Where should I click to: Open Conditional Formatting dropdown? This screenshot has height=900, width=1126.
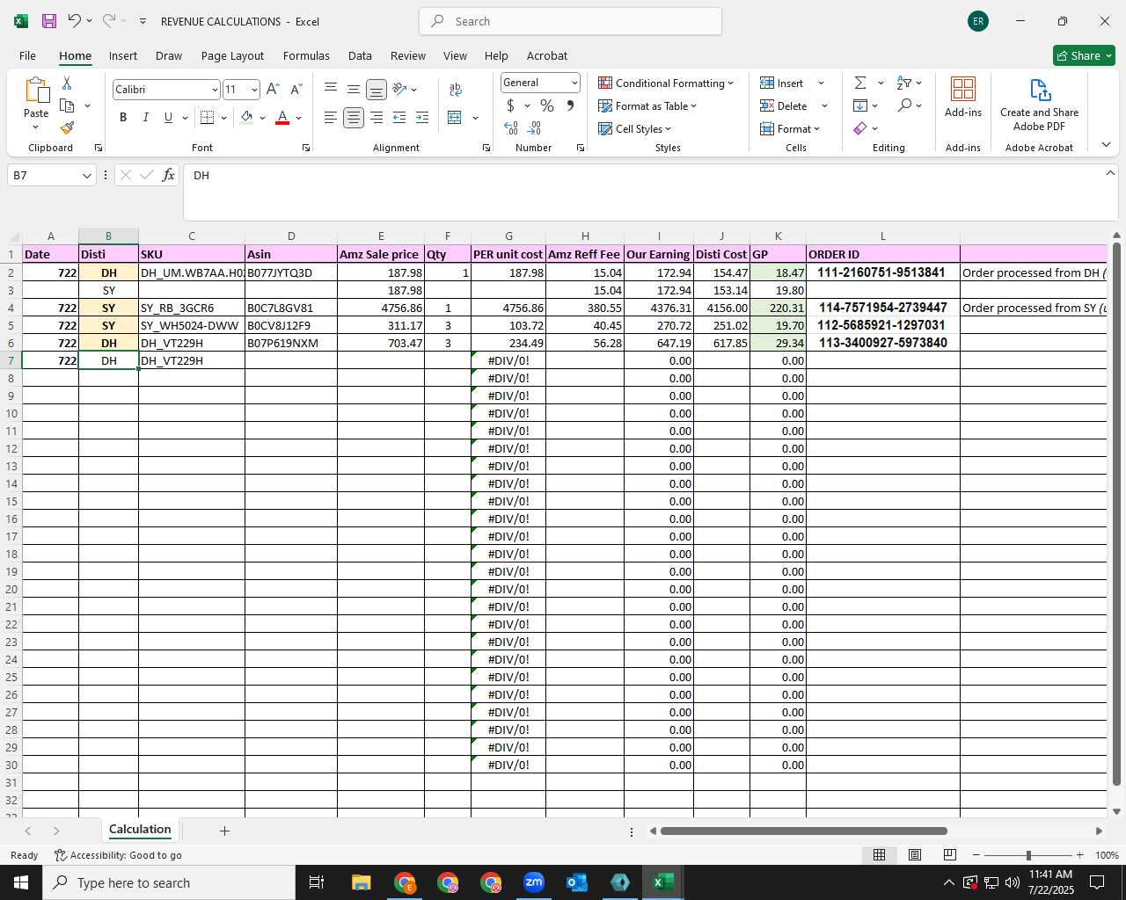[x=666, y=83]
